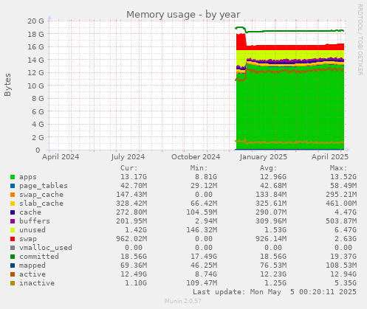
Task: Click the slab_cache yellow legend swatch
Action: (13, 204)
